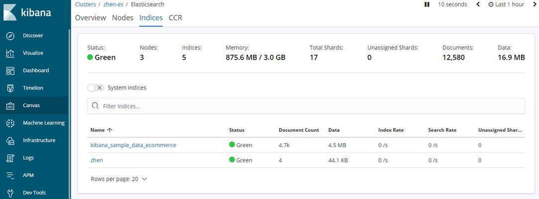Click Elasticsearch breadcrumb text
Image resolution: width=539 pixels, height=199 pixels.
coord(148,4)
